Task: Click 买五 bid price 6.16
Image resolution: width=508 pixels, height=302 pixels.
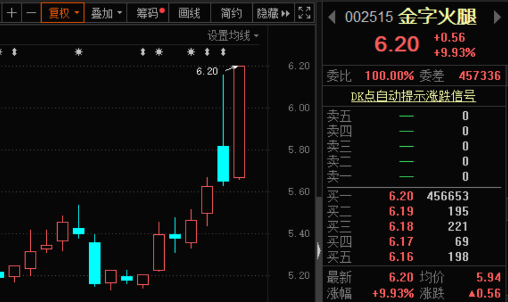Action: (401, 257)
